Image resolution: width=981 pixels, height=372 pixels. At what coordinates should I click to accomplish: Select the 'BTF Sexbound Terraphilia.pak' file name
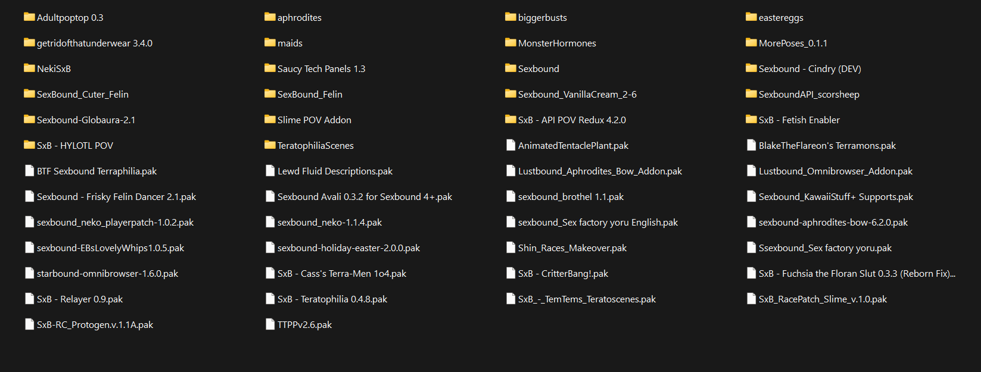coord(97,171)
